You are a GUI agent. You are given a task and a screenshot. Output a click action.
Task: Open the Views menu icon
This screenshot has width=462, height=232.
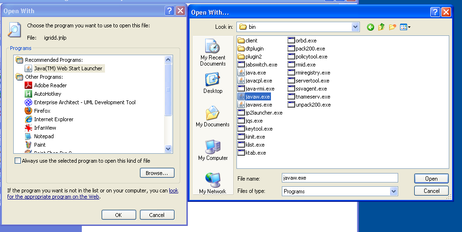point(405,27)
